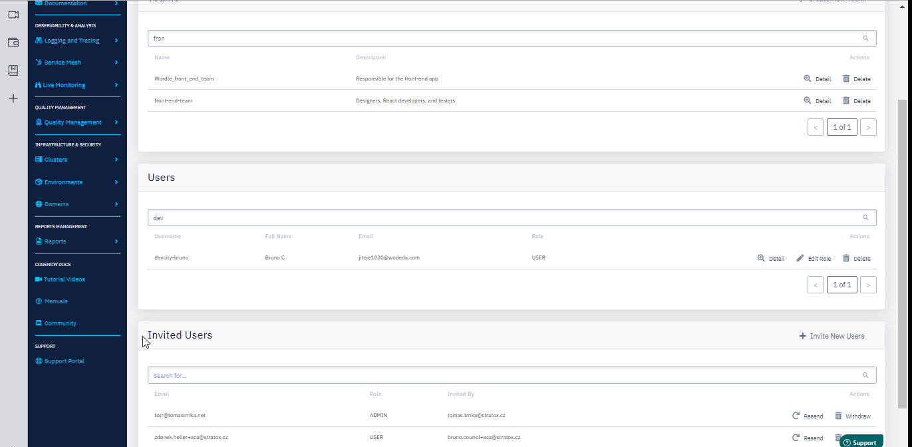Click the Tutorial Videos camera icon
Viewport: 912px width, 447px height.
[39, 279]
